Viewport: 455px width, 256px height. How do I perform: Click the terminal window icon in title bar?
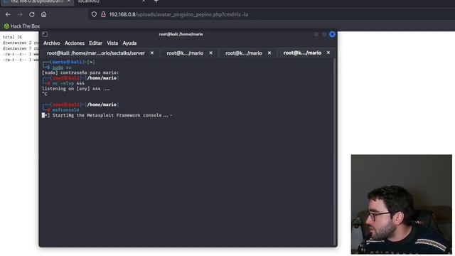[x=45, y=34]
